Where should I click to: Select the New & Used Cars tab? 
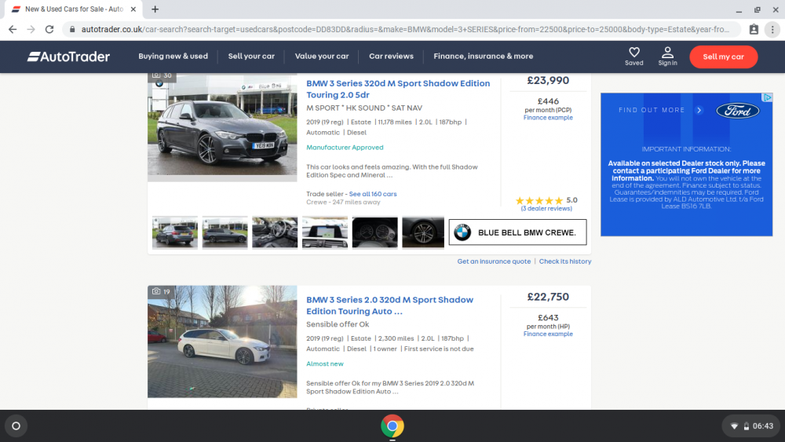(73, 9)
